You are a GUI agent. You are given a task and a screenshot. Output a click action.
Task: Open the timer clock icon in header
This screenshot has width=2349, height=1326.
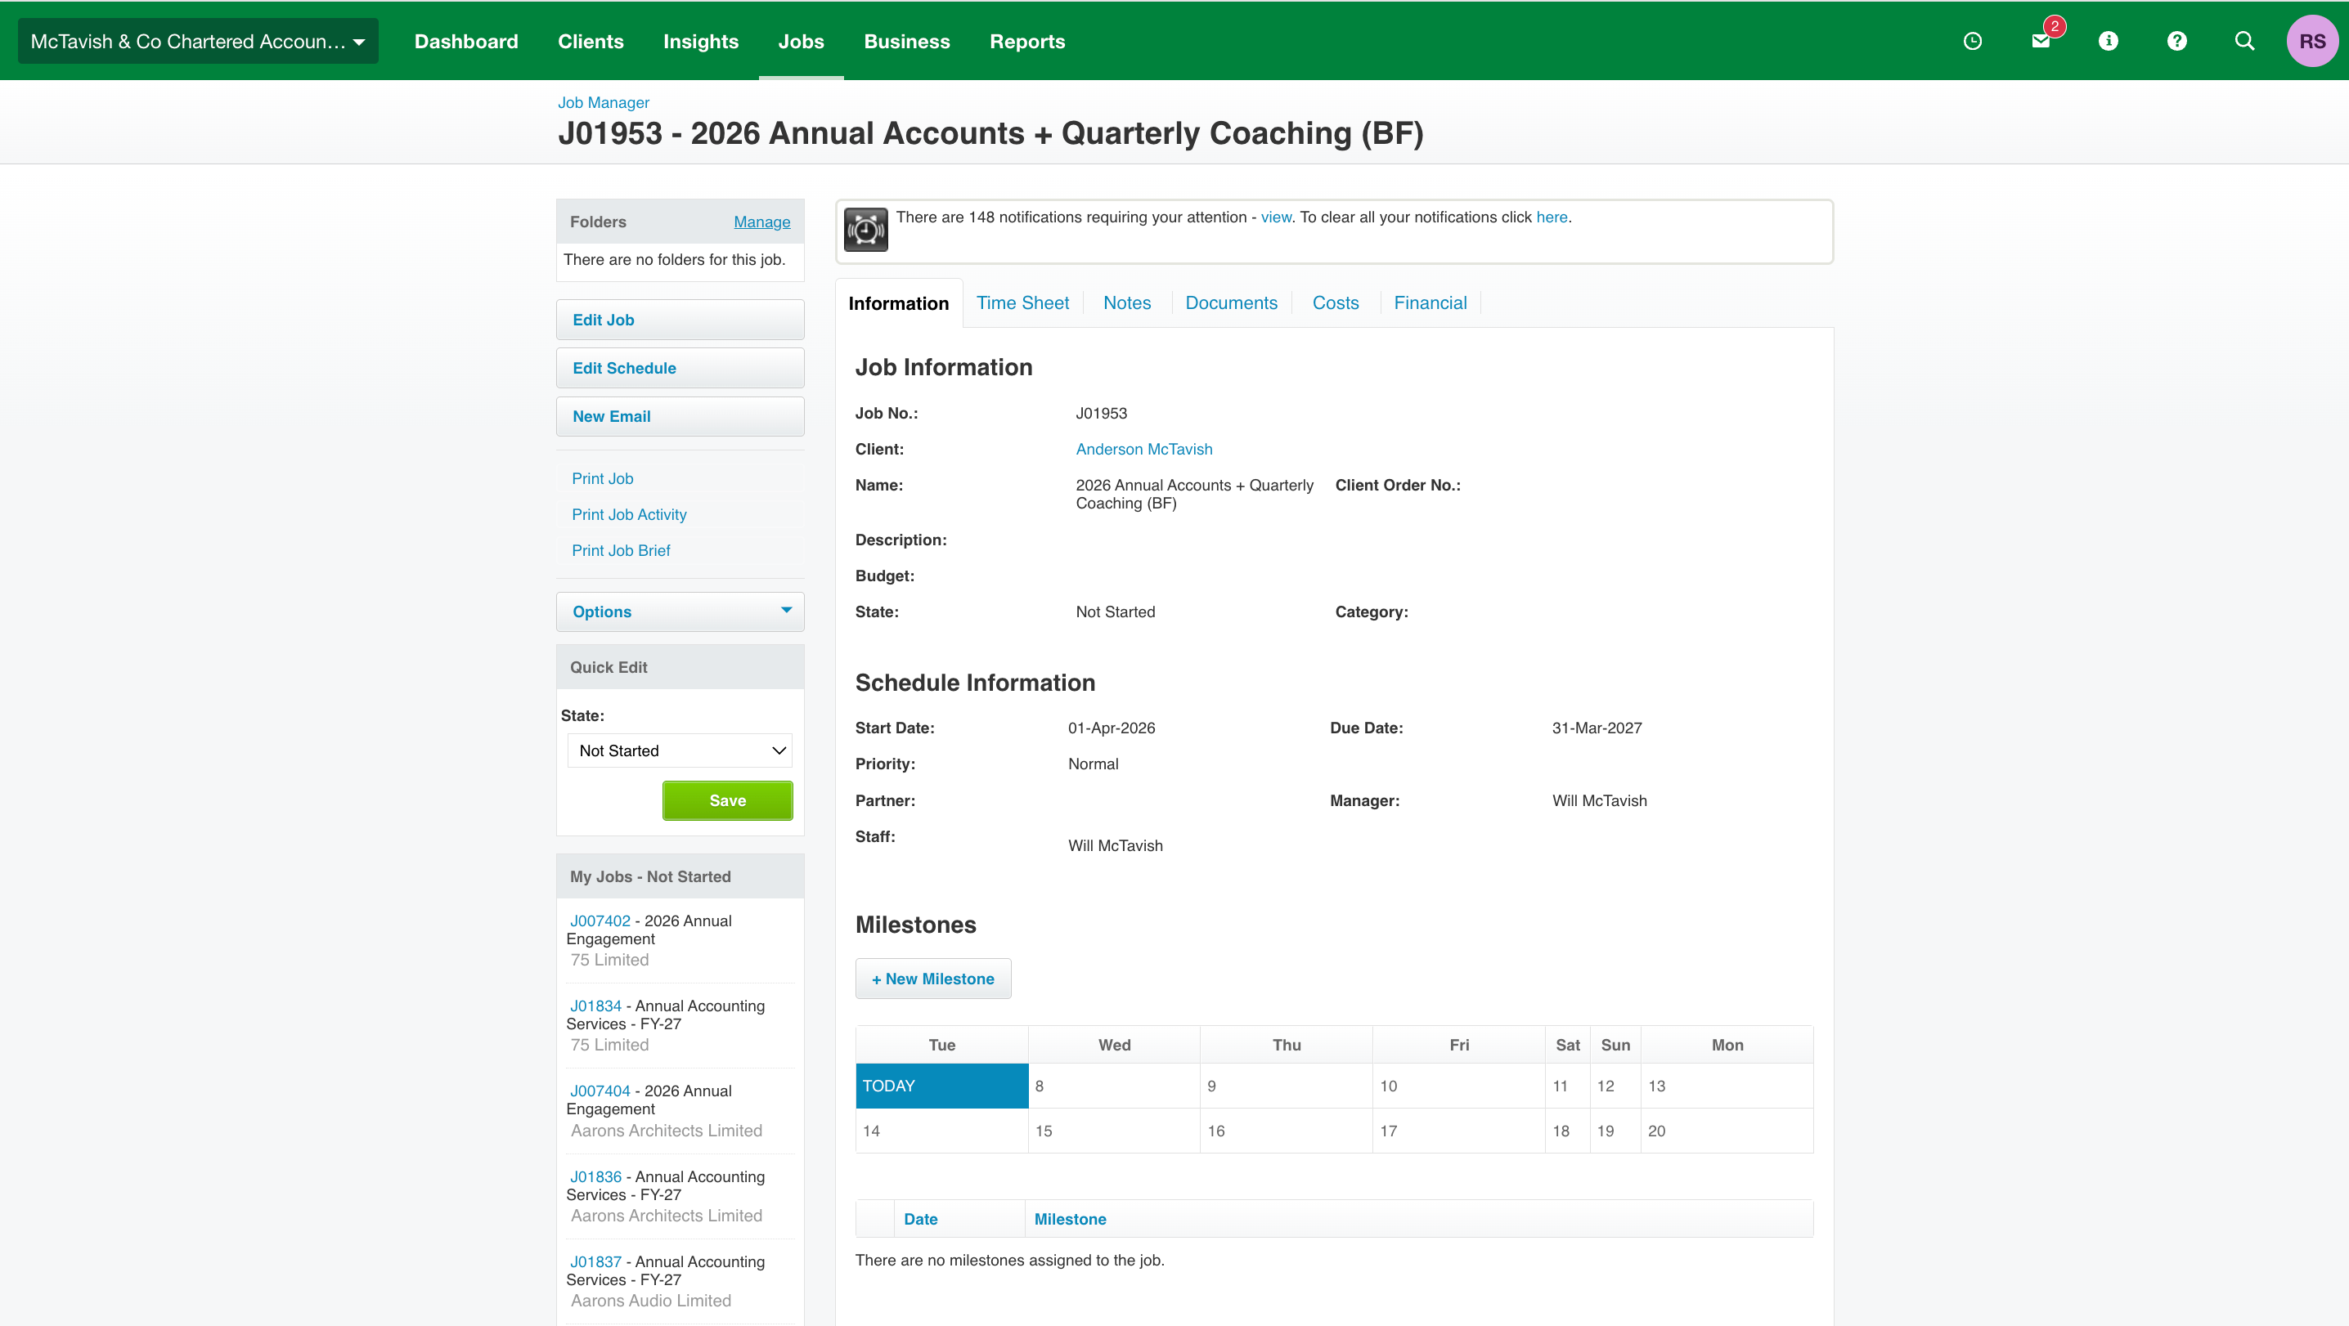click(1973, 41)
